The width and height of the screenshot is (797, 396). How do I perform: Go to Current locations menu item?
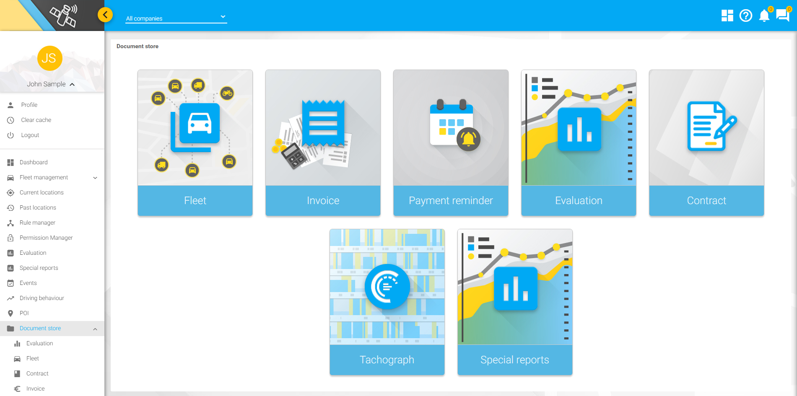[x=42, y=192]
